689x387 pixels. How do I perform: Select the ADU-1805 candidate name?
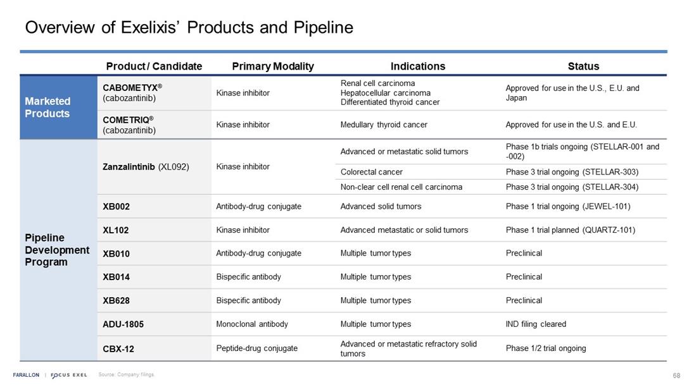[x=123, y=324]
